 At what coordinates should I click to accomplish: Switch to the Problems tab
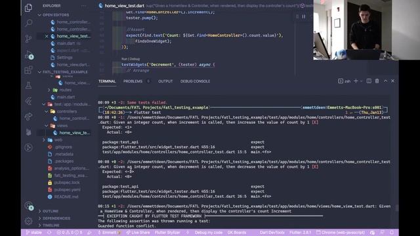pos(133,81)
